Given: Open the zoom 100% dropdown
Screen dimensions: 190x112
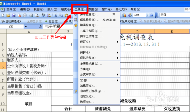Looking at the screenshot, I should click(x=147, y=15).
